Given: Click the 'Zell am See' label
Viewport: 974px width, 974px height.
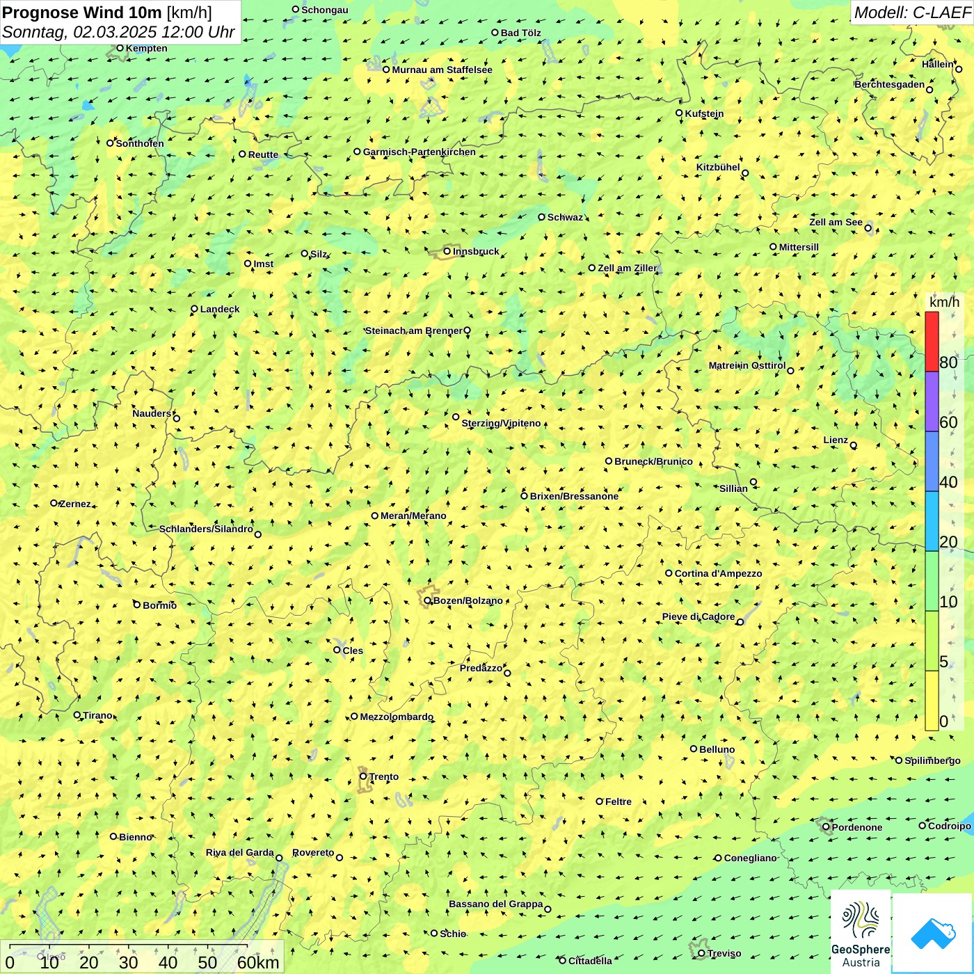Looking at the screenshot, I should 836,222.
